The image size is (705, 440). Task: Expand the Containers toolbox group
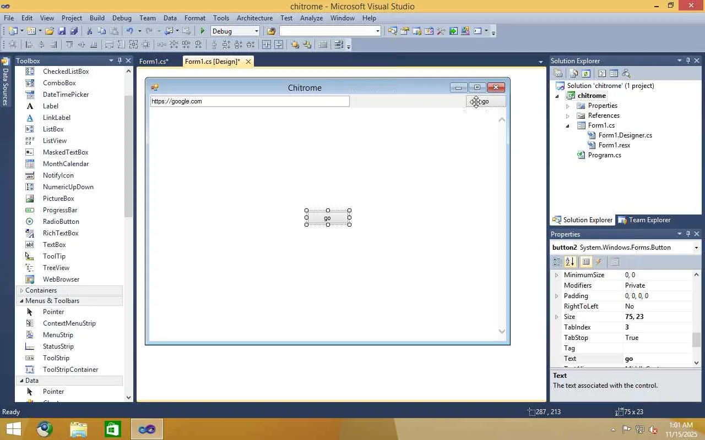pos(21,290)
